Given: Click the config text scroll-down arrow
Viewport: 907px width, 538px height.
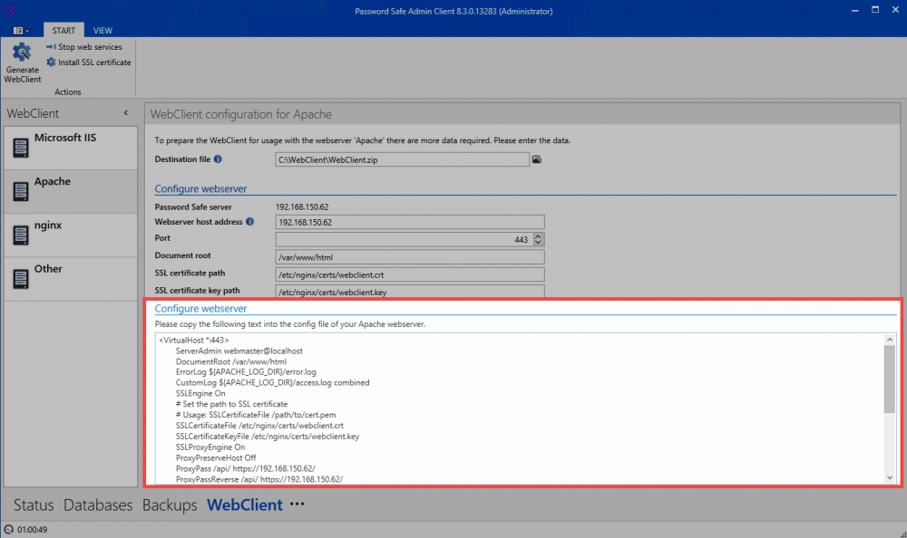Looking at the screenshot, I should point(890,478).
